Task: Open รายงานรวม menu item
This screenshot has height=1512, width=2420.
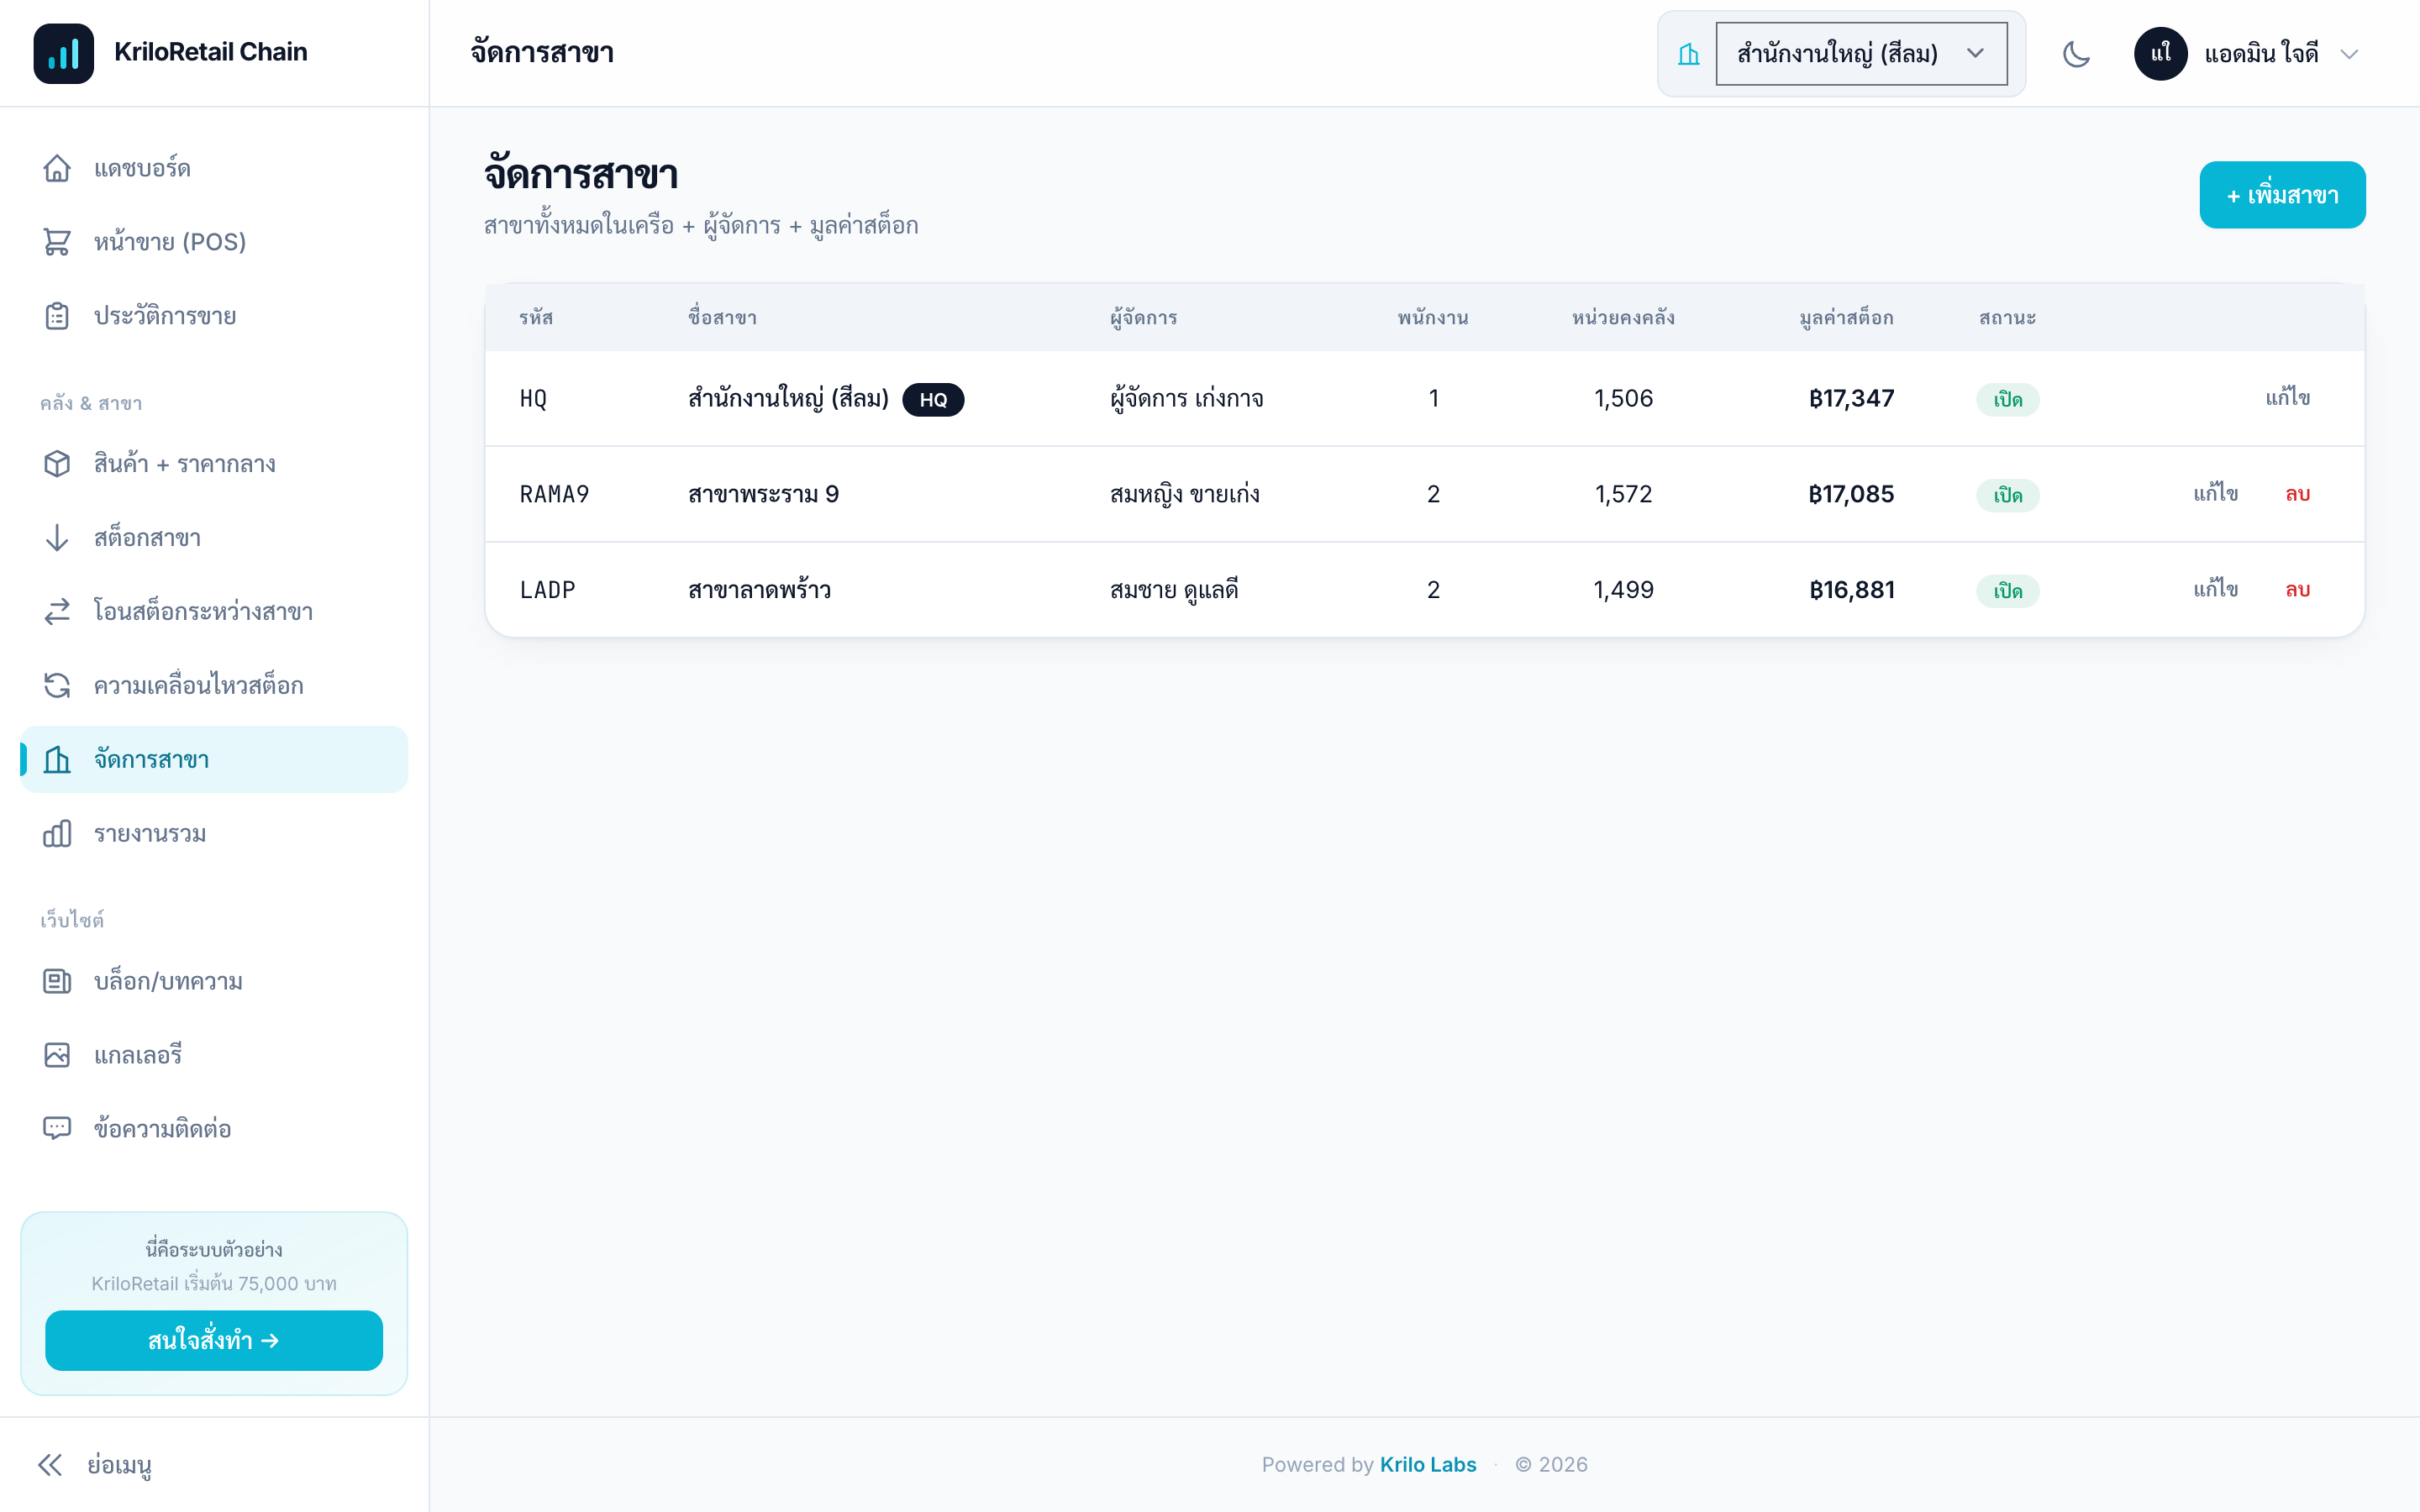Action: pos(214,833)
